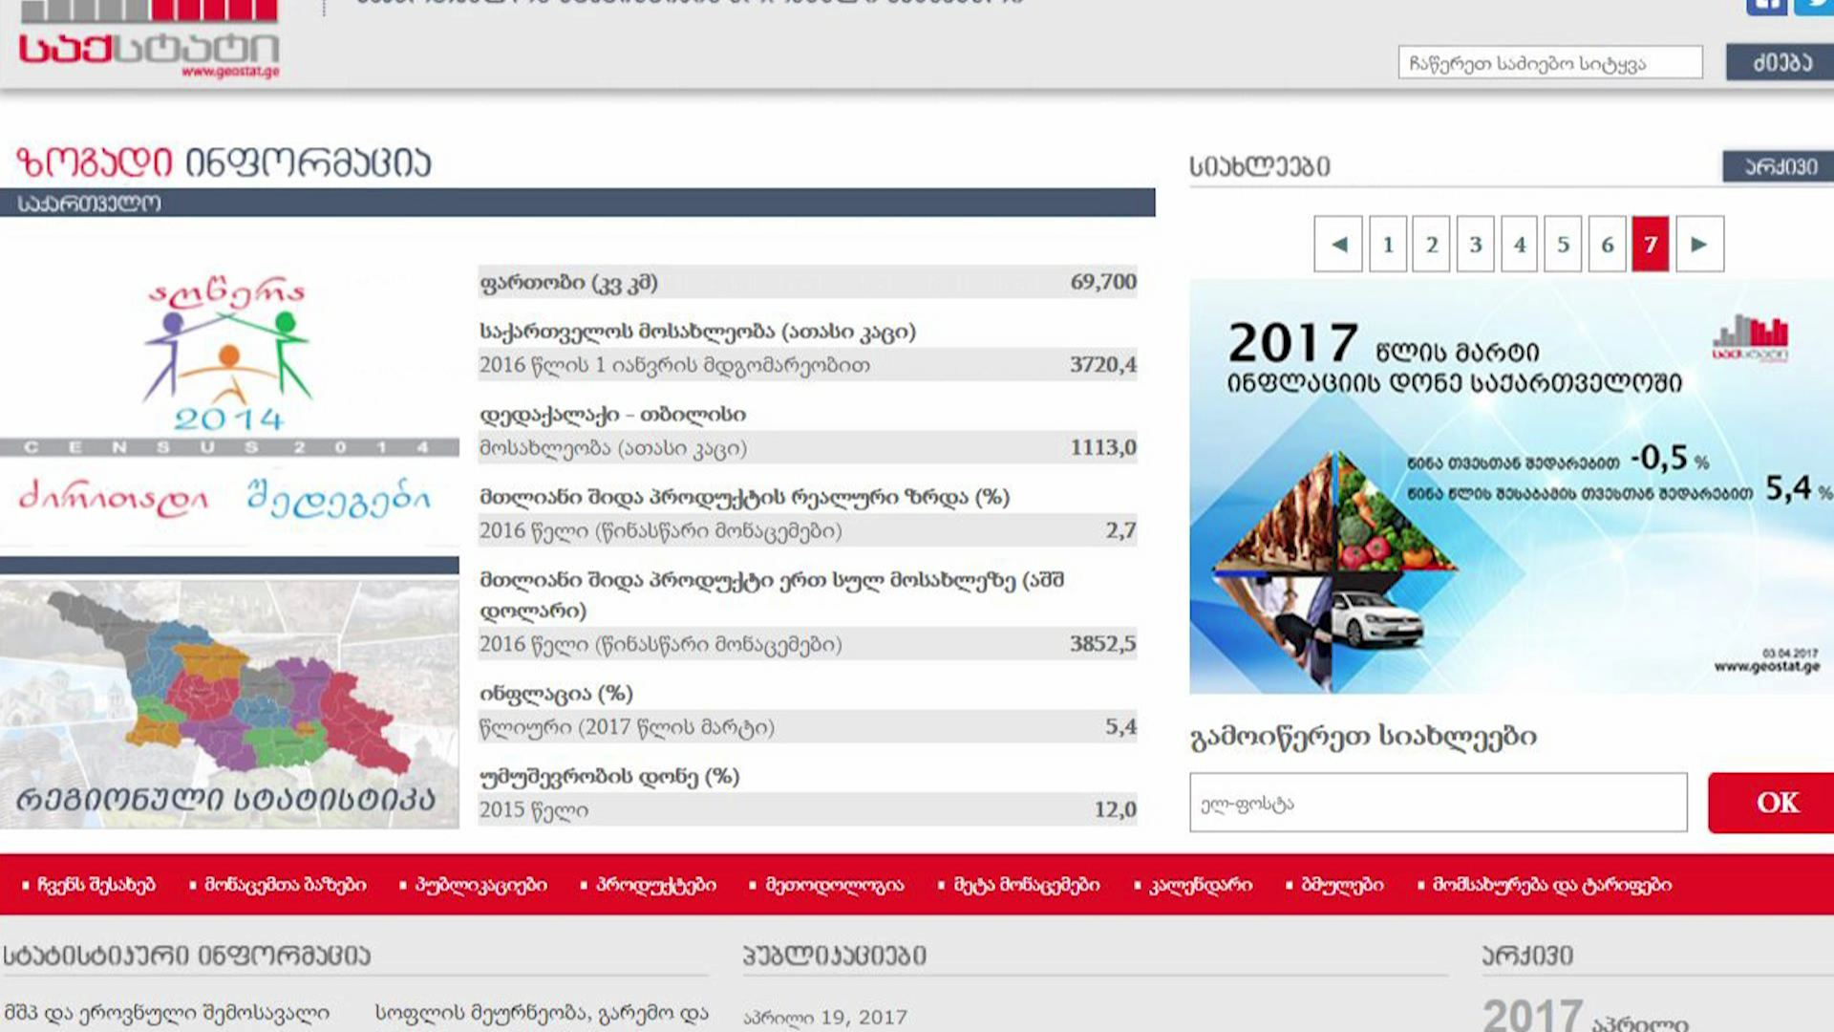Open the Facebook icon in header

coord(1765,7)
